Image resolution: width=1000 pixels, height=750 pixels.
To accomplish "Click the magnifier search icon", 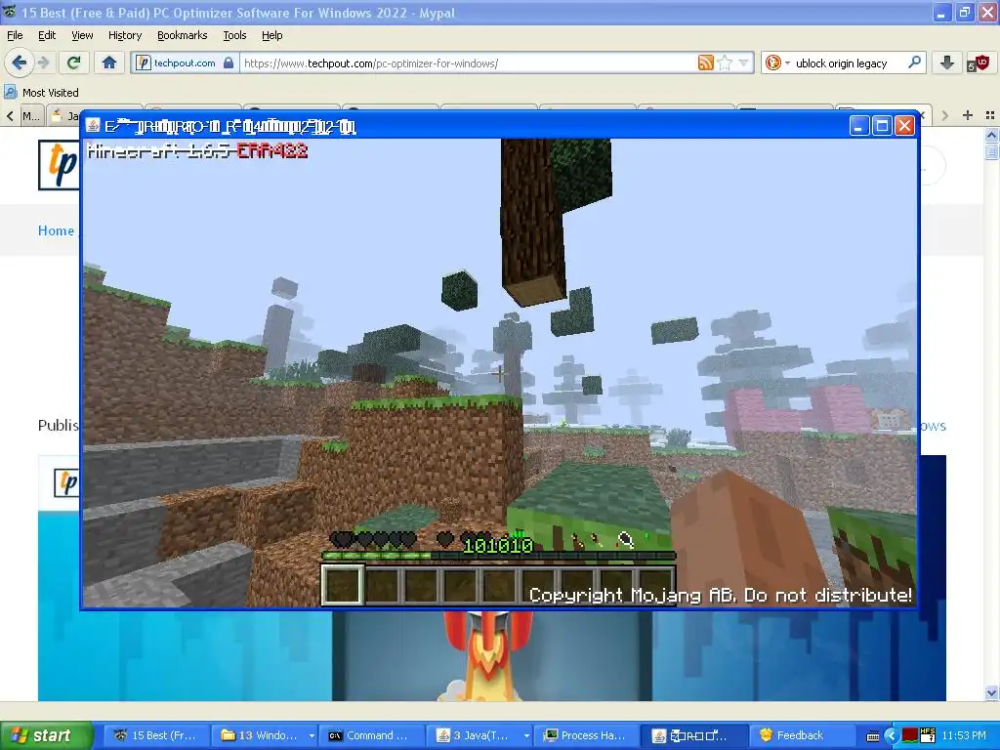I will [914, 62].
